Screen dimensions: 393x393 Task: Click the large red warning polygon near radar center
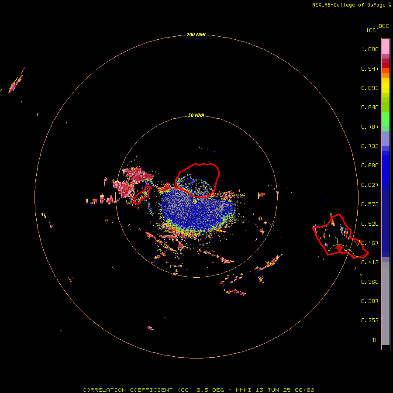pyautogui.click(x=197, y=180)
